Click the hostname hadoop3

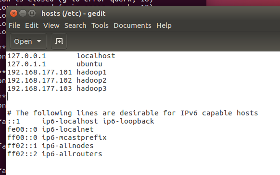(x=91, y=88)
